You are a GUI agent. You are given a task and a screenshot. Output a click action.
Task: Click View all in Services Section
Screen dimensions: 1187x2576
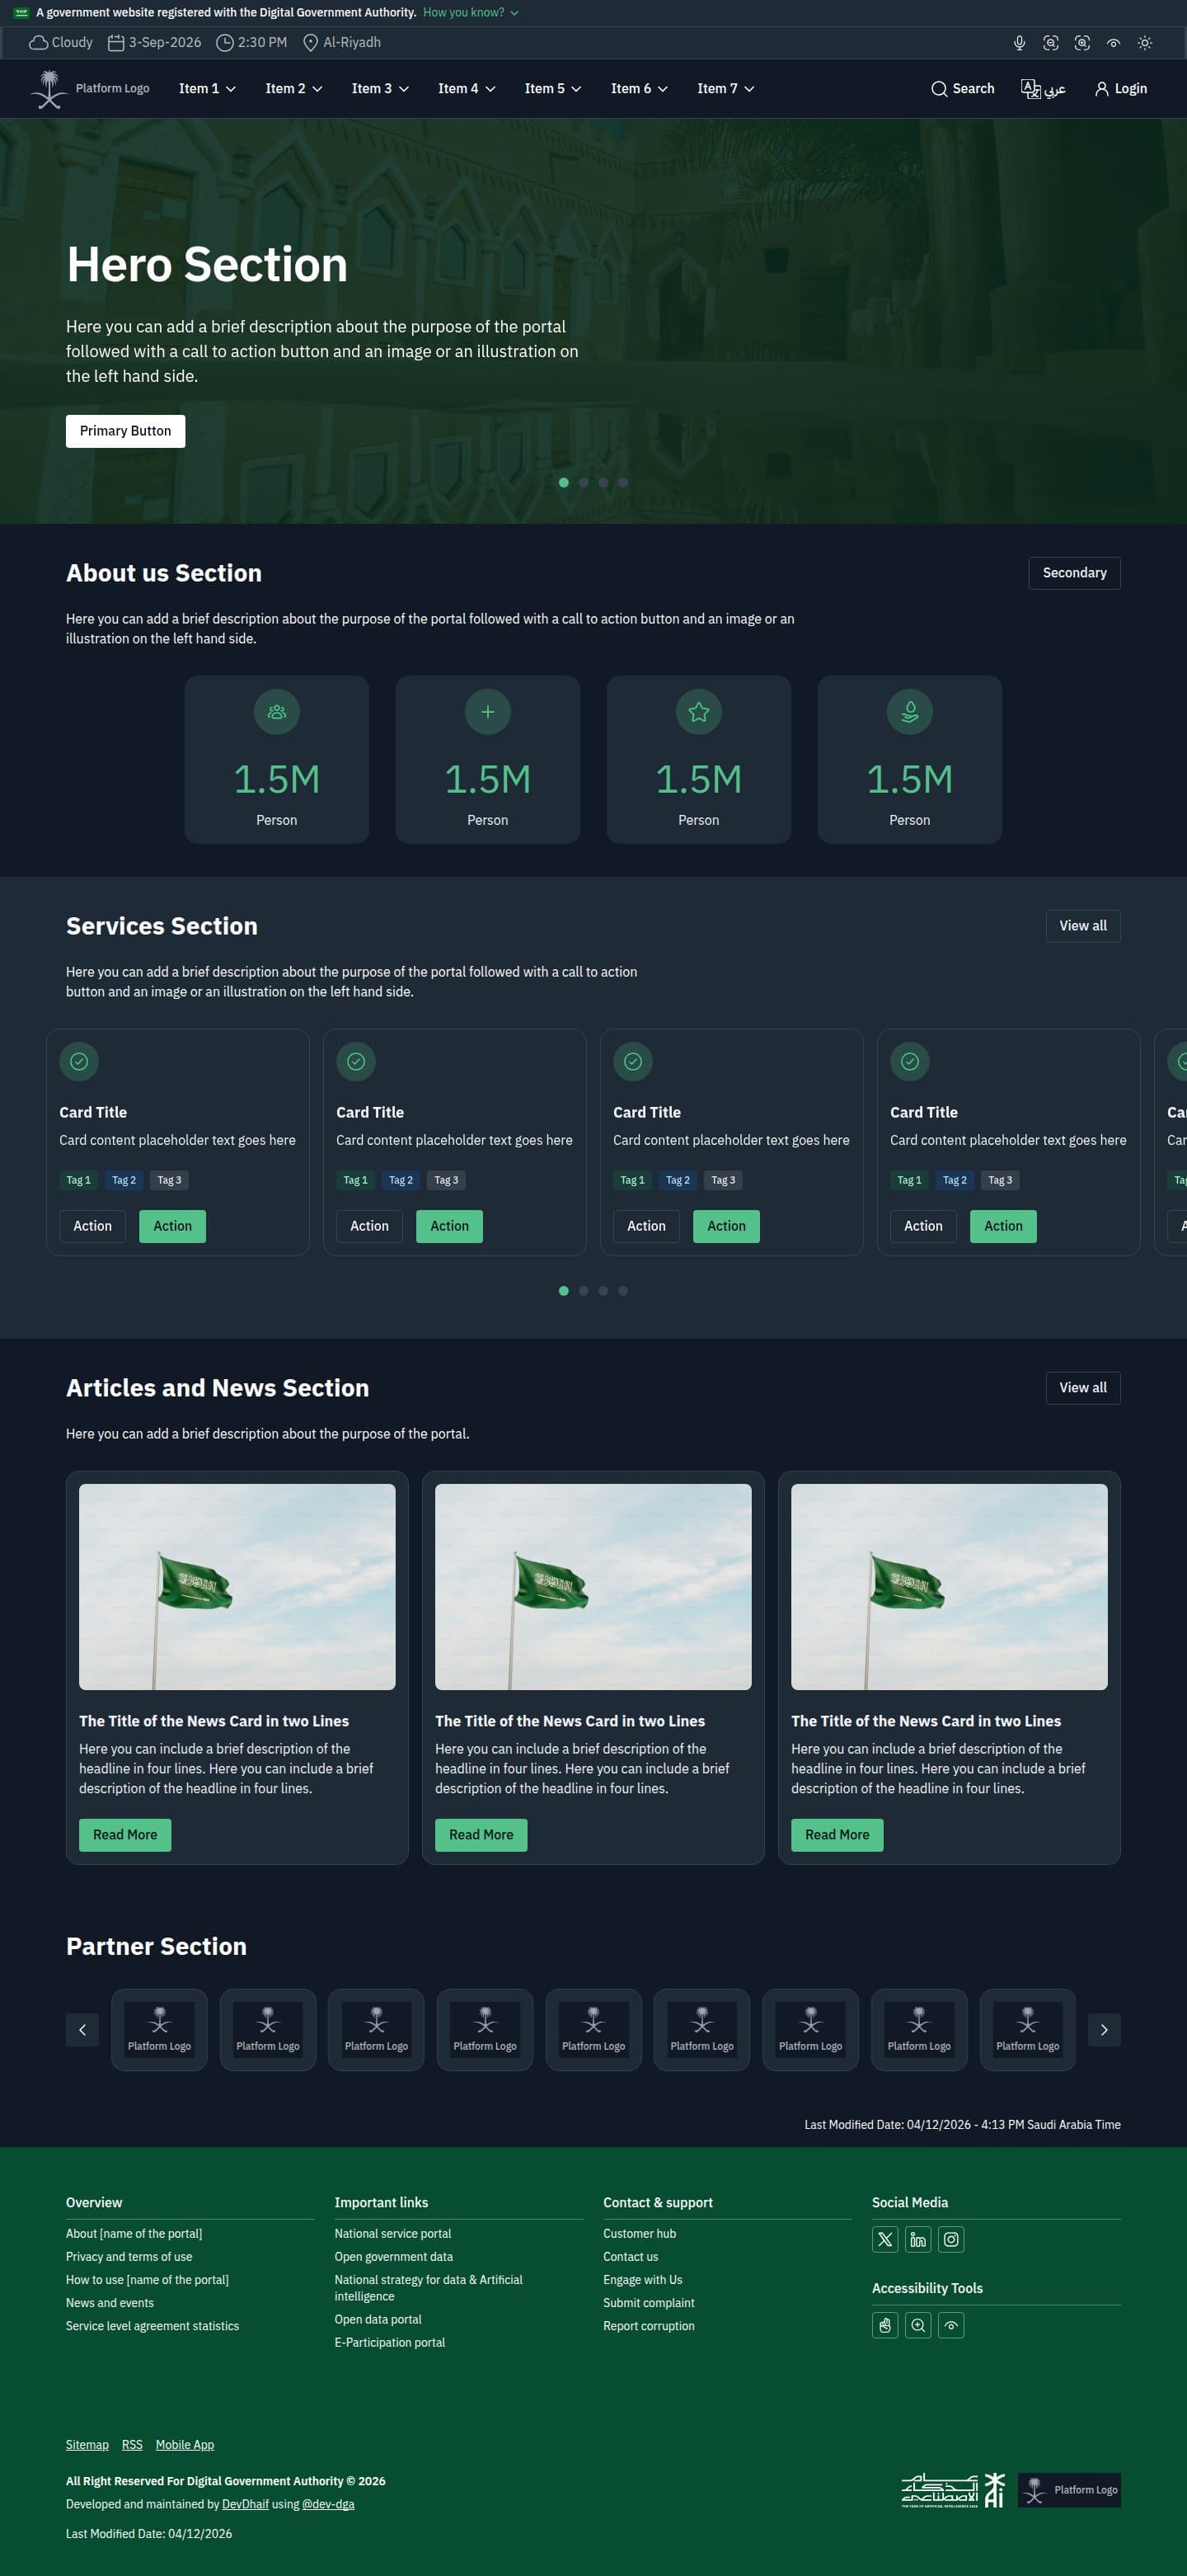[1083, 926]
